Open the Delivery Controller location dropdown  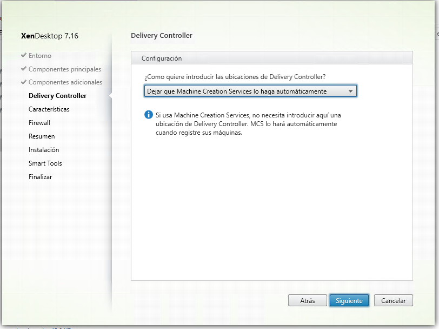click(x=250, y=91)
